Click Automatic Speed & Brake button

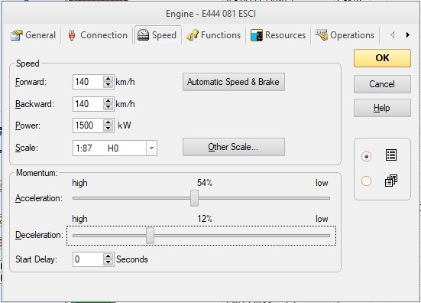pyautogui.click(x=234, y=82)
